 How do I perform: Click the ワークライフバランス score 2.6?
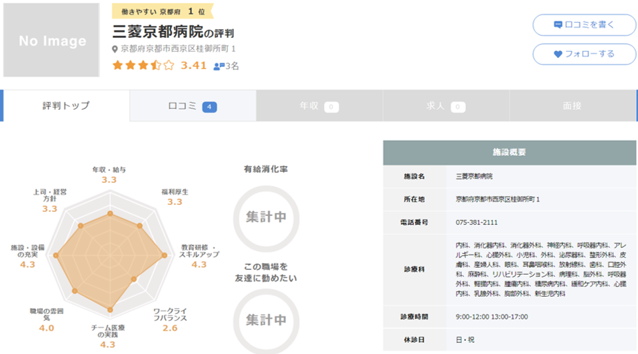[x=170, y=328]
